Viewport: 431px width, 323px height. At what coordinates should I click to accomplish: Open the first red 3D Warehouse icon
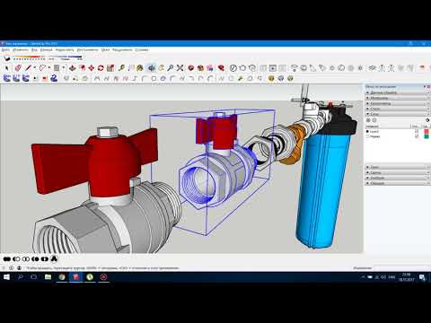(x=191, y=68)
